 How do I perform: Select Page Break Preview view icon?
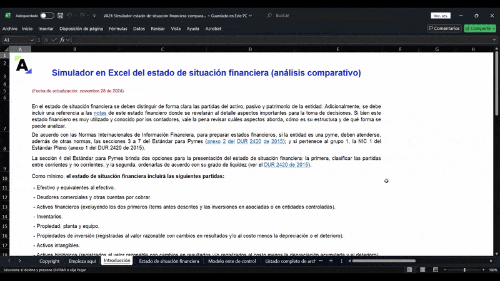click(x=436, y=270)
